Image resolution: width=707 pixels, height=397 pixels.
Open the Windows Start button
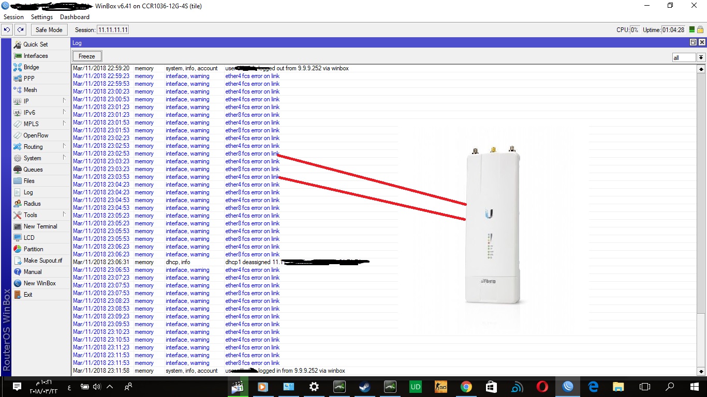tap(695, 387)
